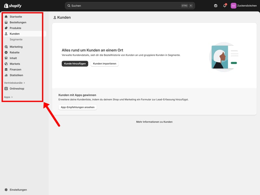This screenshot has height=195, width=260.
Task: Click the Einstellungen gear icon
Action: pos(6,190)
